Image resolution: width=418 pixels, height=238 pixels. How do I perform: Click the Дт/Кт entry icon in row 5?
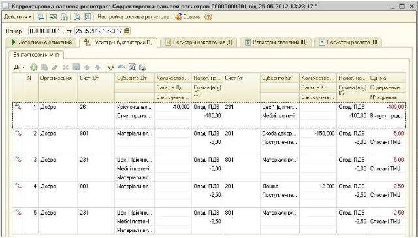[x=19, y=212]
